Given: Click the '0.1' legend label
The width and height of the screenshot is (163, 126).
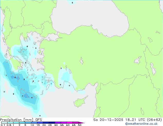Looking at the screenshot, I should click(3, 125).
